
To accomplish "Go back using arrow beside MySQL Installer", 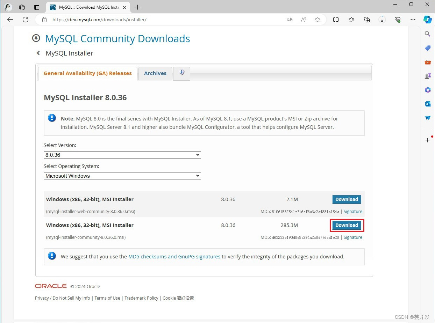I will click(38, 53).
